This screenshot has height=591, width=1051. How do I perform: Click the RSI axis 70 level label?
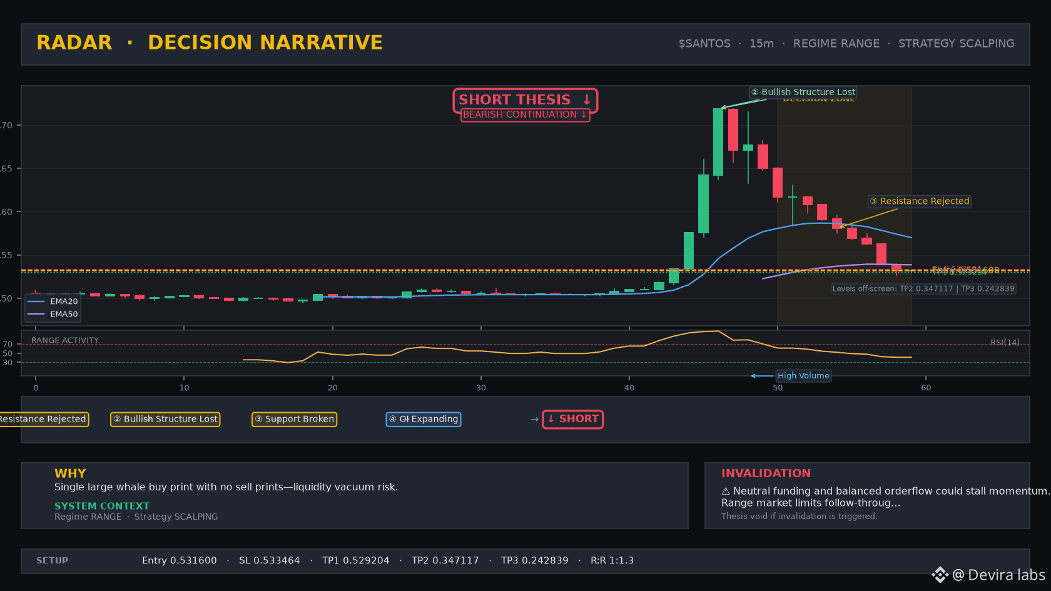tap(8, 345)
